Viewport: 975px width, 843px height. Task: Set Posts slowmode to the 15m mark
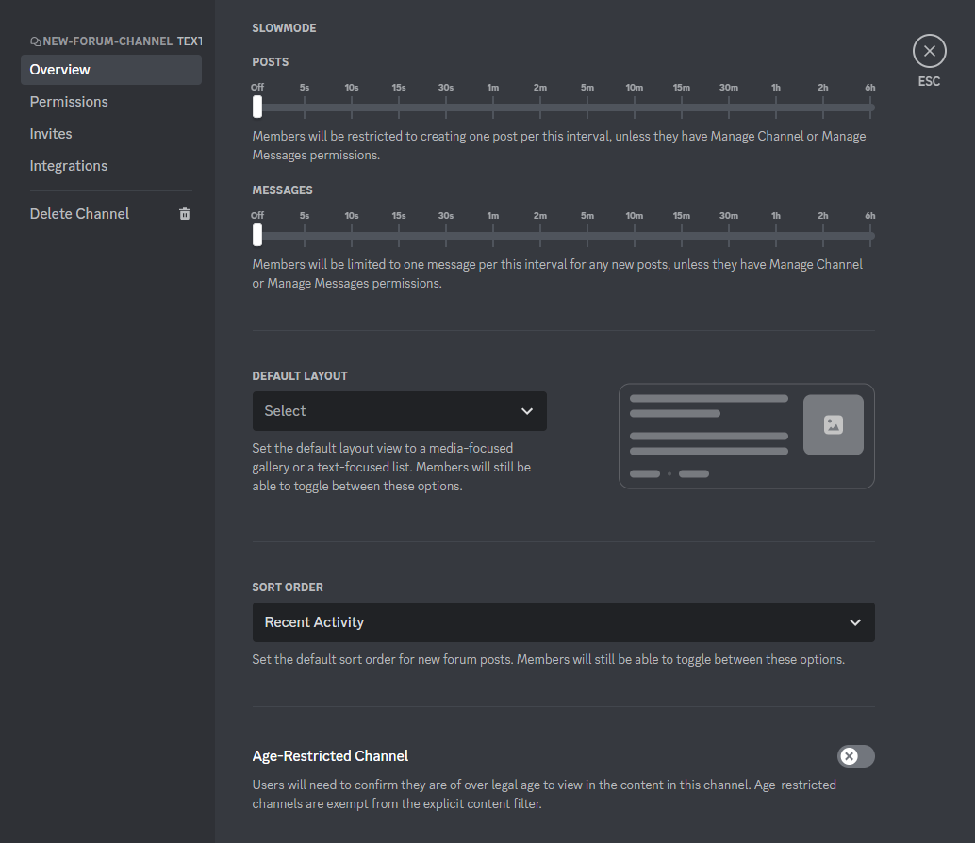pos(682,107)
